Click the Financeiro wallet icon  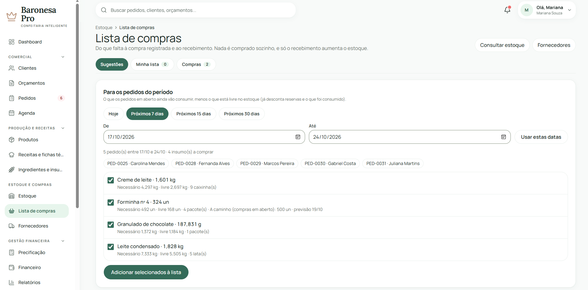pyautogui.click(x=12, y=267)
